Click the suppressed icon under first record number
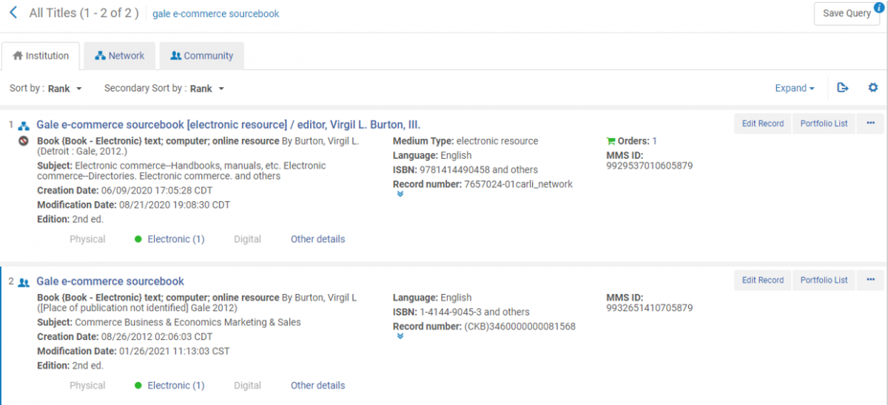 coord(24,141)
